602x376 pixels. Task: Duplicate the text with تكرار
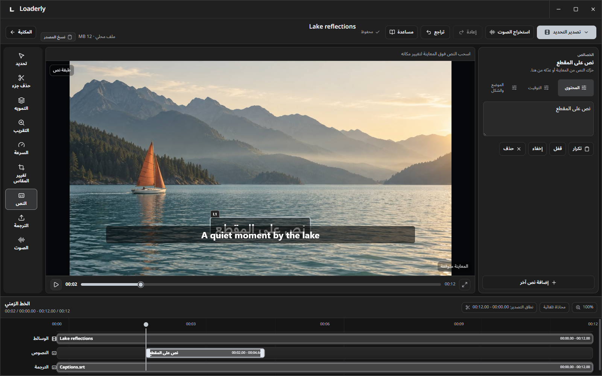[x=581, y=149]
